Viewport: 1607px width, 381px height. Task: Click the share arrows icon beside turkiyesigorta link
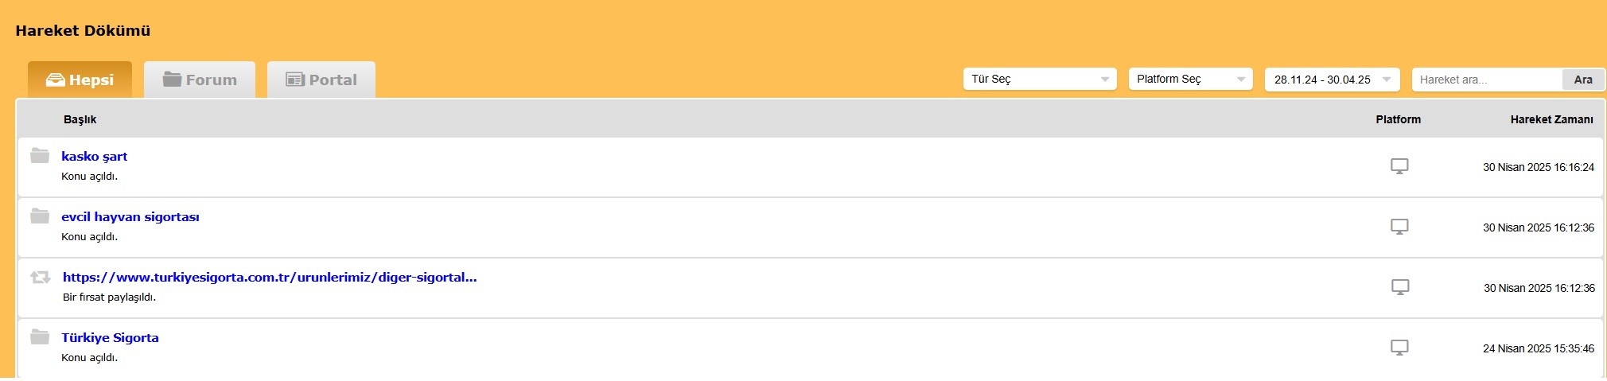[x=41, y=277]
